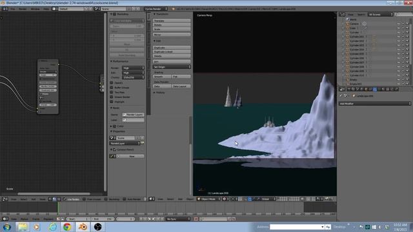Toggle Free Unused checkbox in node header
This screenshot has height=232, width=413.
click(85, 199)
